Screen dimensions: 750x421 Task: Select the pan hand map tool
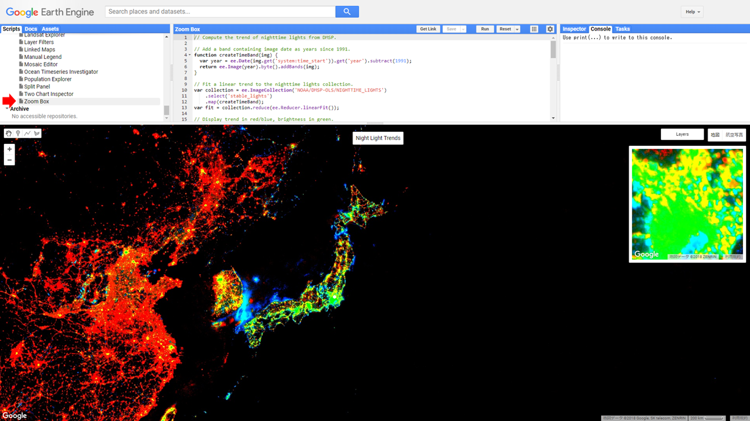coord(9,133)
